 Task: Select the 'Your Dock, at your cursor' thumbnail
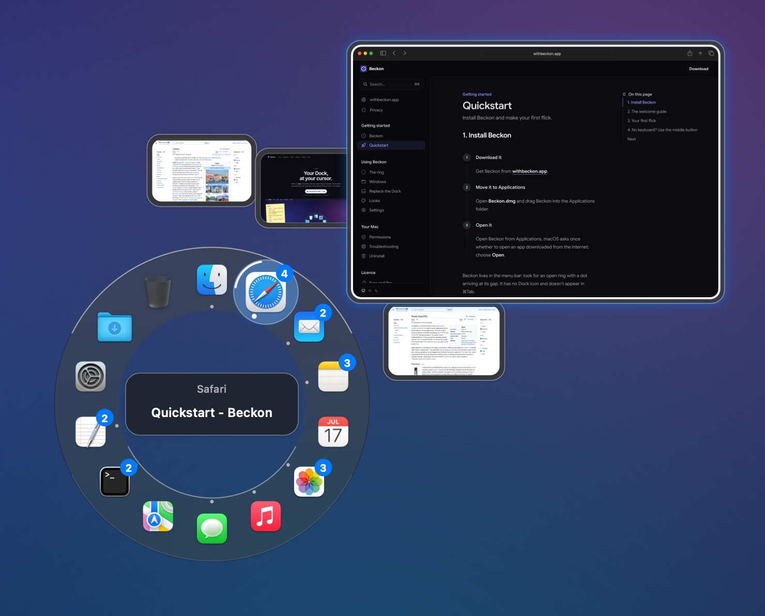tap(302, 188)
